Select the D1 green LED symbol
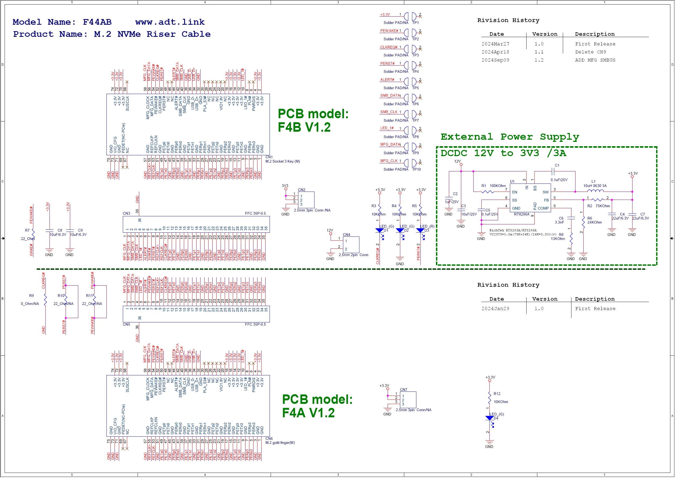 point(380,231)
